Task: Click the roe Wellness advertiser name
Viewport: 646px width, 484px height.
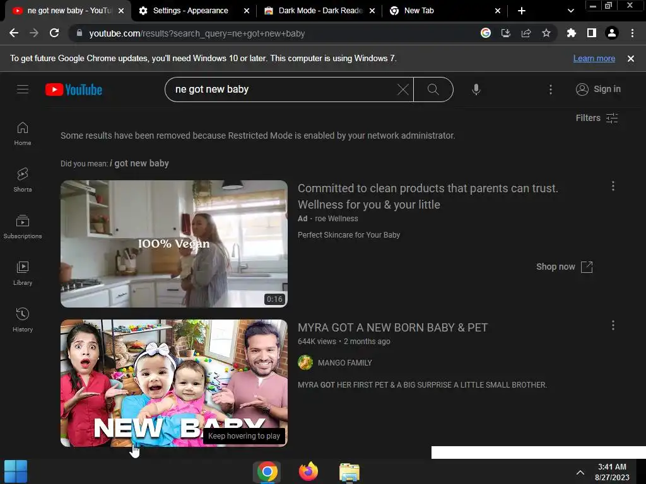Action: [x=336, y=219]
